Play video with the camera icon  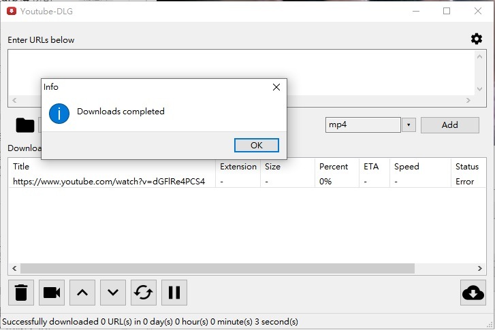coord(52,293)
